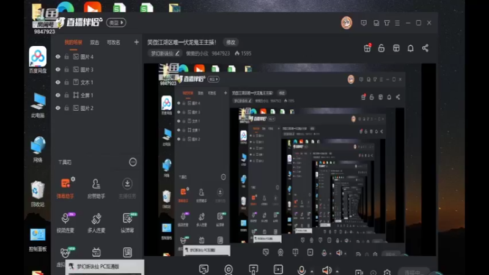Click the unlock padlock icon in header
This screenshot has width=489, height=275.
(381, 48)
